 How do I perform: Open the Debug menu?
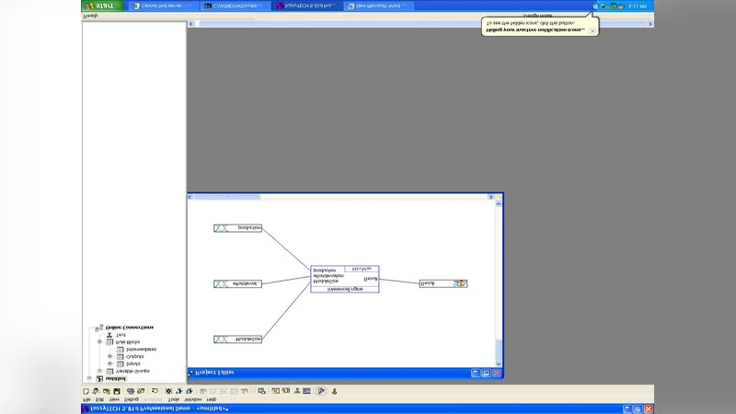131,400
